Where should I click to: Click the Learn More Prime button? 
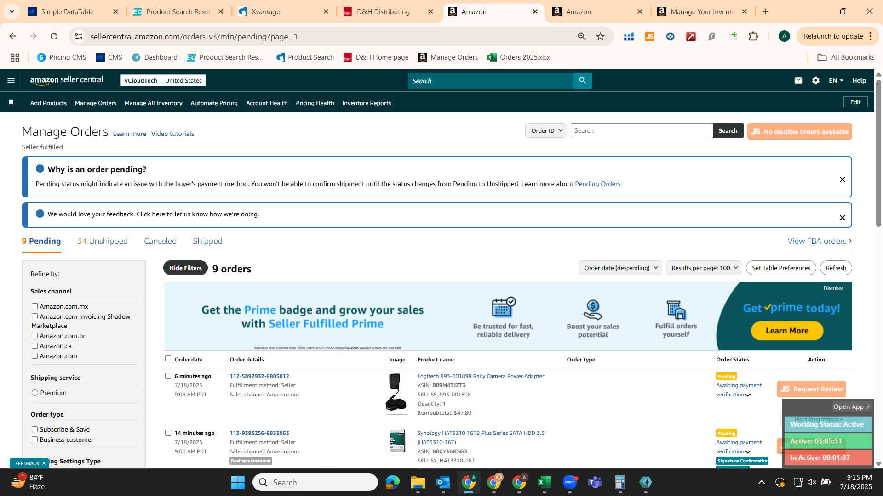(x=787, y=331)
